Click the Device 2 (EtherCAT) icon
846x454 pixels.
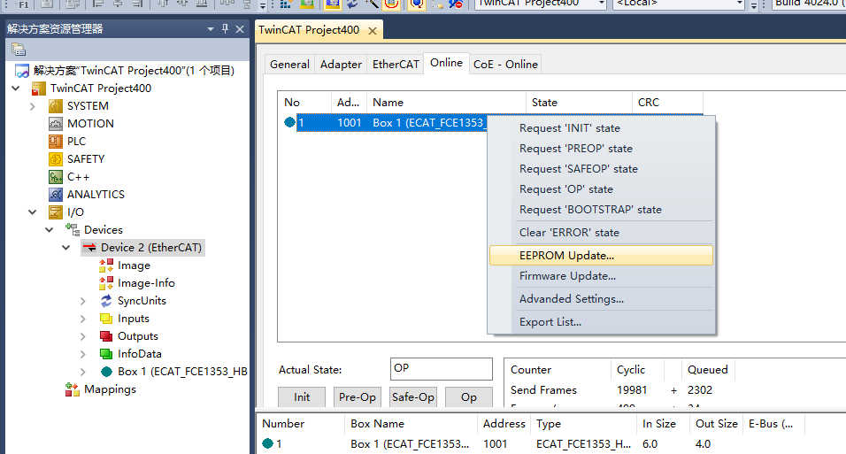pos(89,248)
